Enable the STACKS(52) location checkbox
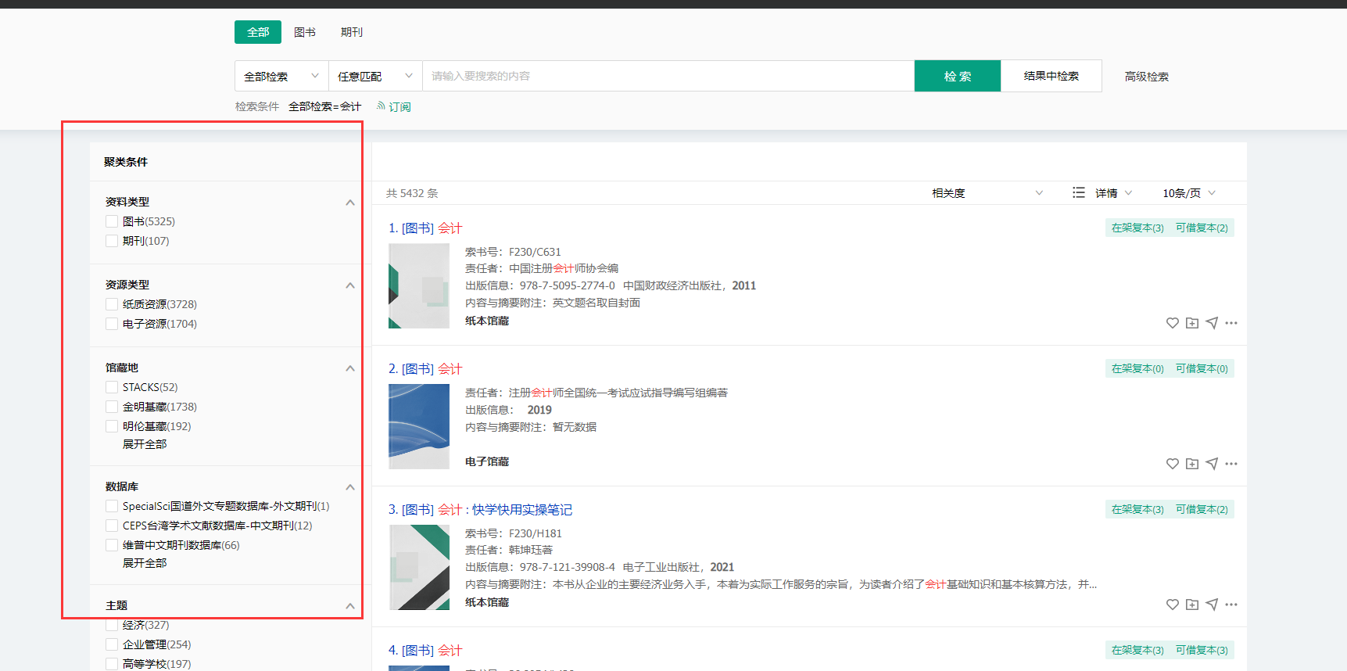 pyautogui.click(x=112, y=387)
